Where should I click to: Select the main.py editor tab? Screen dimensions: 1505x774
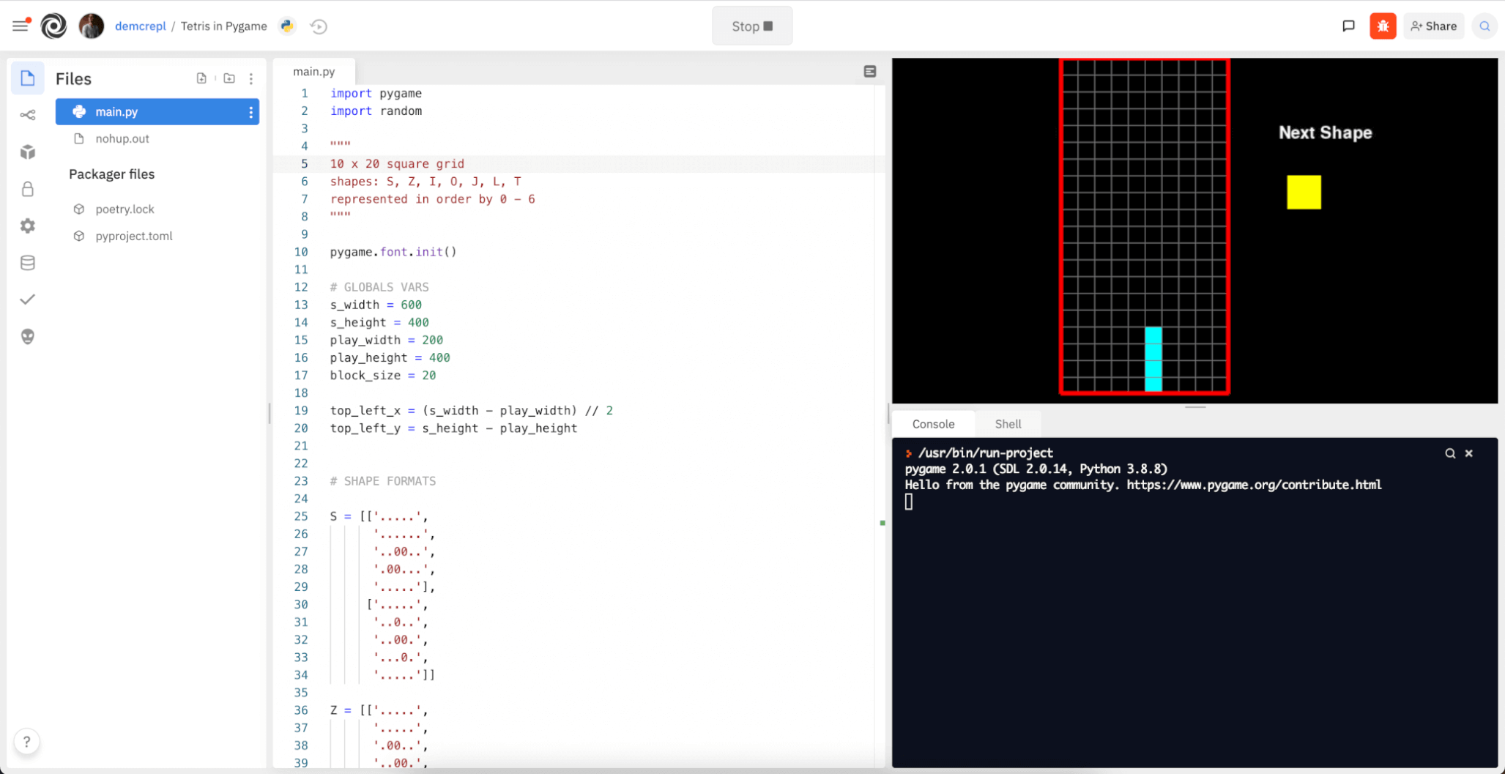[x=314, y=71]
